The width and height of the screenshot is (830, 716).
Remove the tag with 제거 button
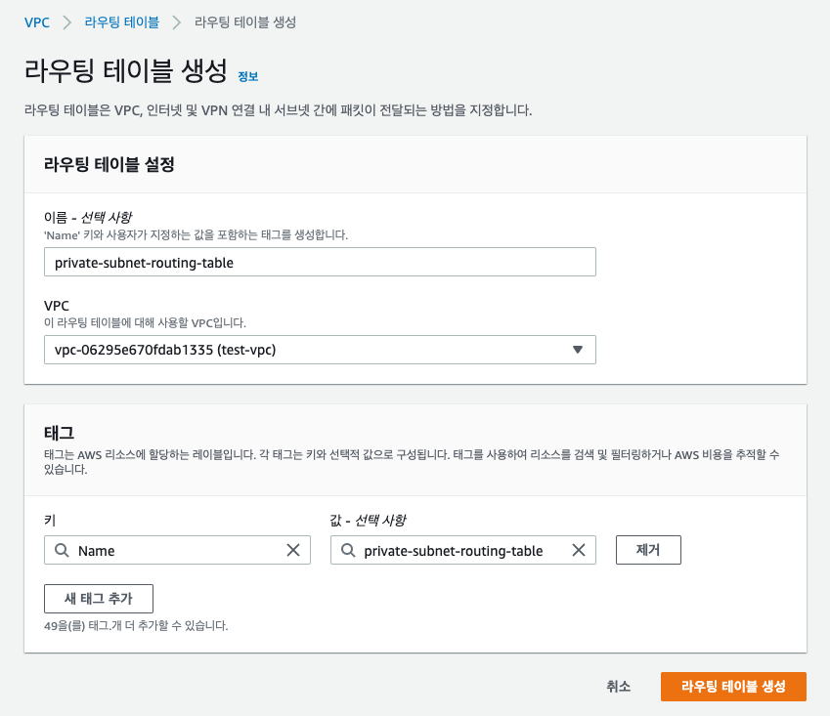pyautogui.click(x=648, y=551)
